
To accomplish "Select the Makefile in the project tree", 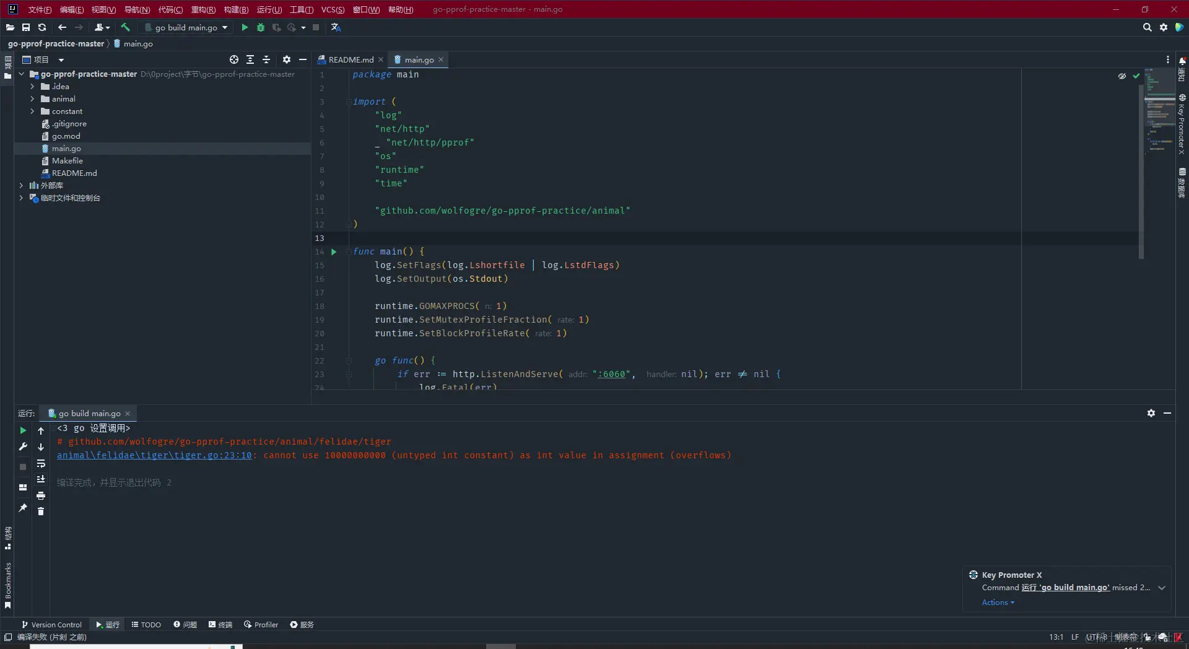I will (67, 161).
